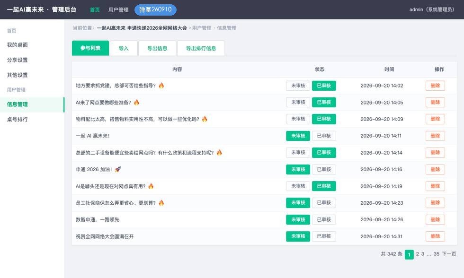The width and height of the screenshot is (464, 278).
Task: Approve '申通 2026 加油!' with 已审核
Action: pyautogui.click(x=324, y=169)
